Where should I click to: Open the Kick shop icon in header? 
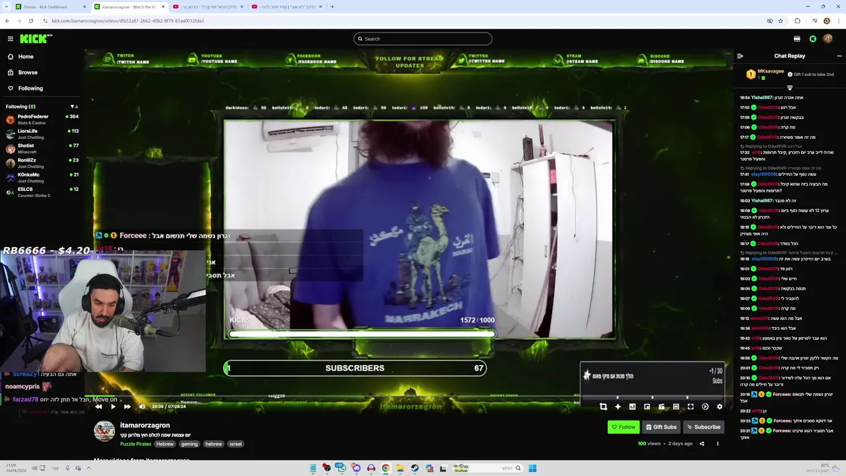pos(797,39)
